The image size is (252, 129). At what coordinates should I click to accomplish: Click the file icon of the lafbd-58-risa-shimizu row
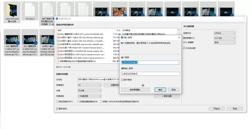click(x=58, y=37)
